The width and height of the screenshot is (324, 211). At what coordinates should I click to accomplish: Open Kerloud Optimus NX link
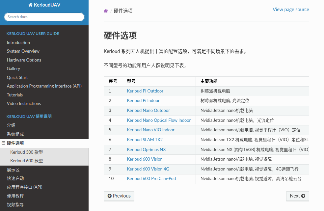point(146,149)
